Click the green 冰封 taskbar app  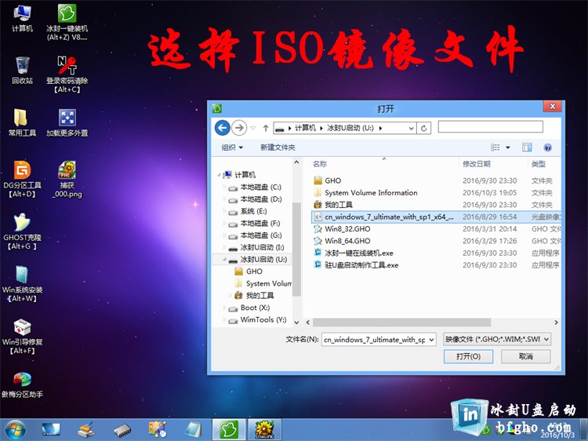click(229, 429)
